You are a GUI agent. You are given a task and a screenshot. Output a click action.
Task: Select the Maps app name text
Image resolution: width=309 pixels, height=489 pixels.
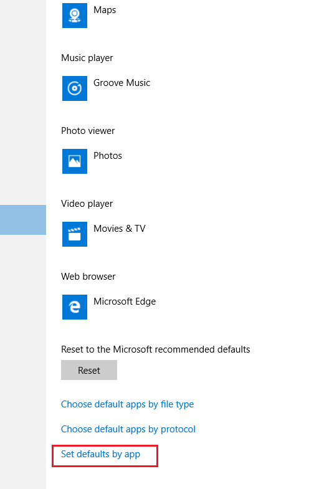click(105, 11)
